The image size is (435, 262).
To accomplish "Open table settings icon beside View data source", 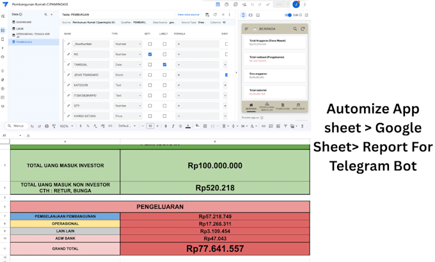I will coord(207,15).
